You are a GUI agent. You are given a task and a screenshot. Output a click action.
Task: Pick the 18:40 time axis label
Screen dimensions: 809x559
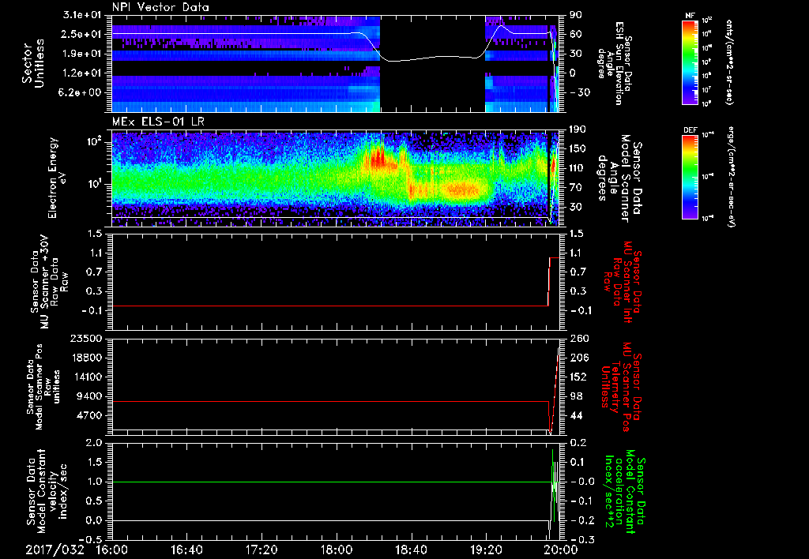point(411,550)
